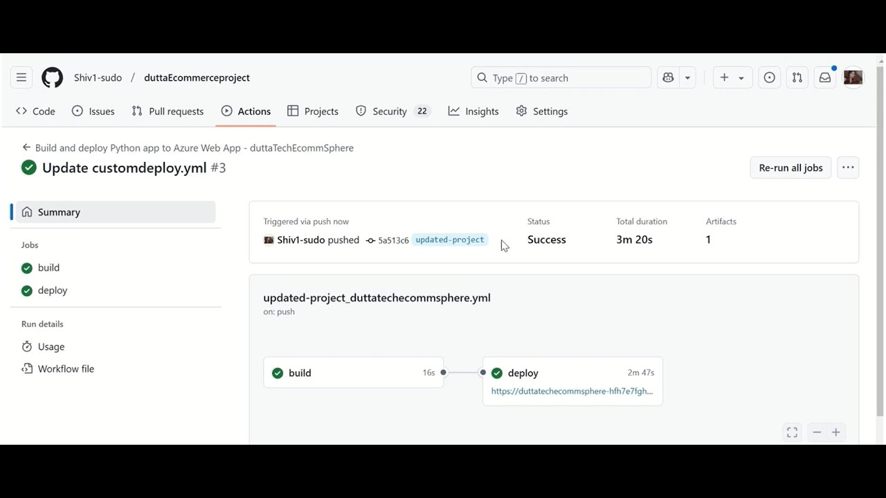Click the green check beside sidebar deploy
Viewport: 886px width, 498px height.
click(27, 290)
